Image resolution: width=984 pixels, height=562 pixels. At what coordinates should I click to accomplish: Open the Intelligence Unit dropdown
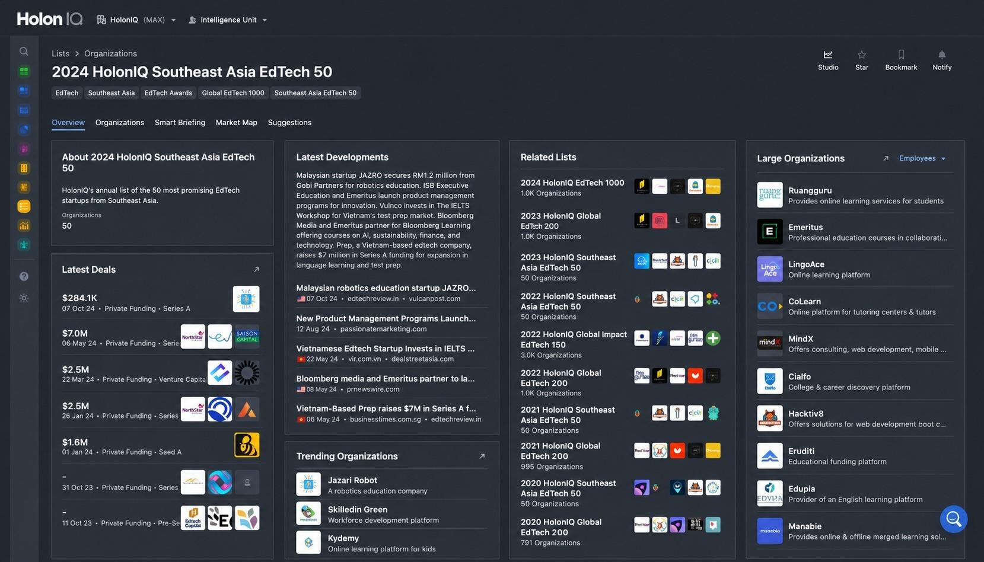228,20
